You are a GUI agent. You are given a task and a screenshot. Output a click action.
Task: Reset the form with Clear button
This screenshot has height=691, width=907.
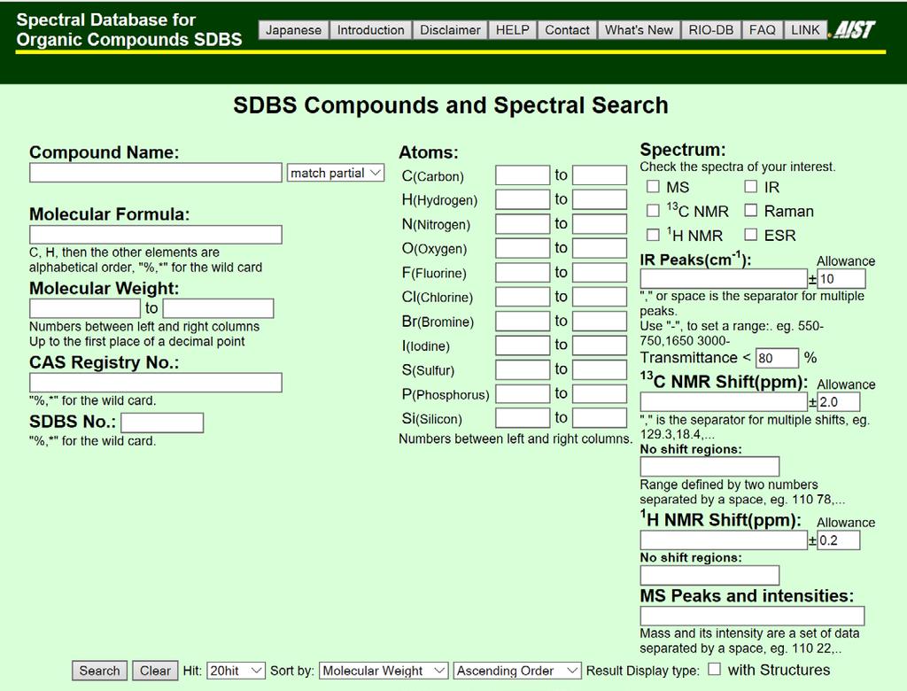[x=155, y=670]
